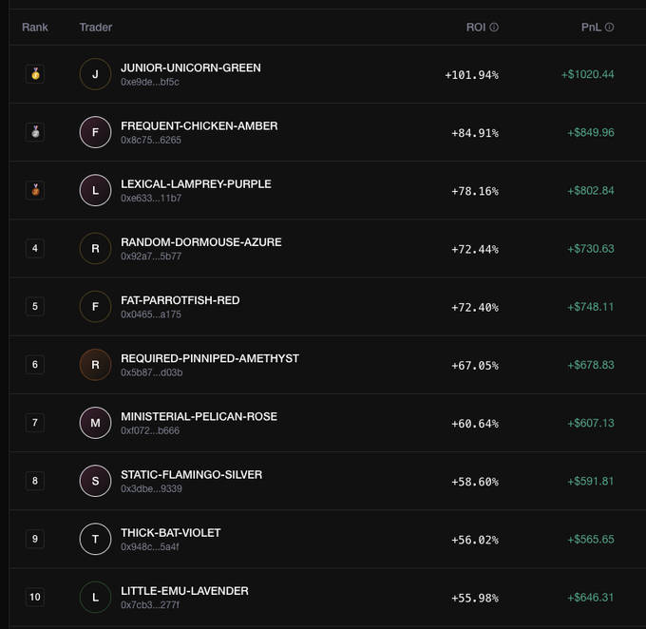Open RANDOM-DORMOUSE-AZURE trader name
The image size is (646, 629).
pyautogui.click(x=200, y=241)
